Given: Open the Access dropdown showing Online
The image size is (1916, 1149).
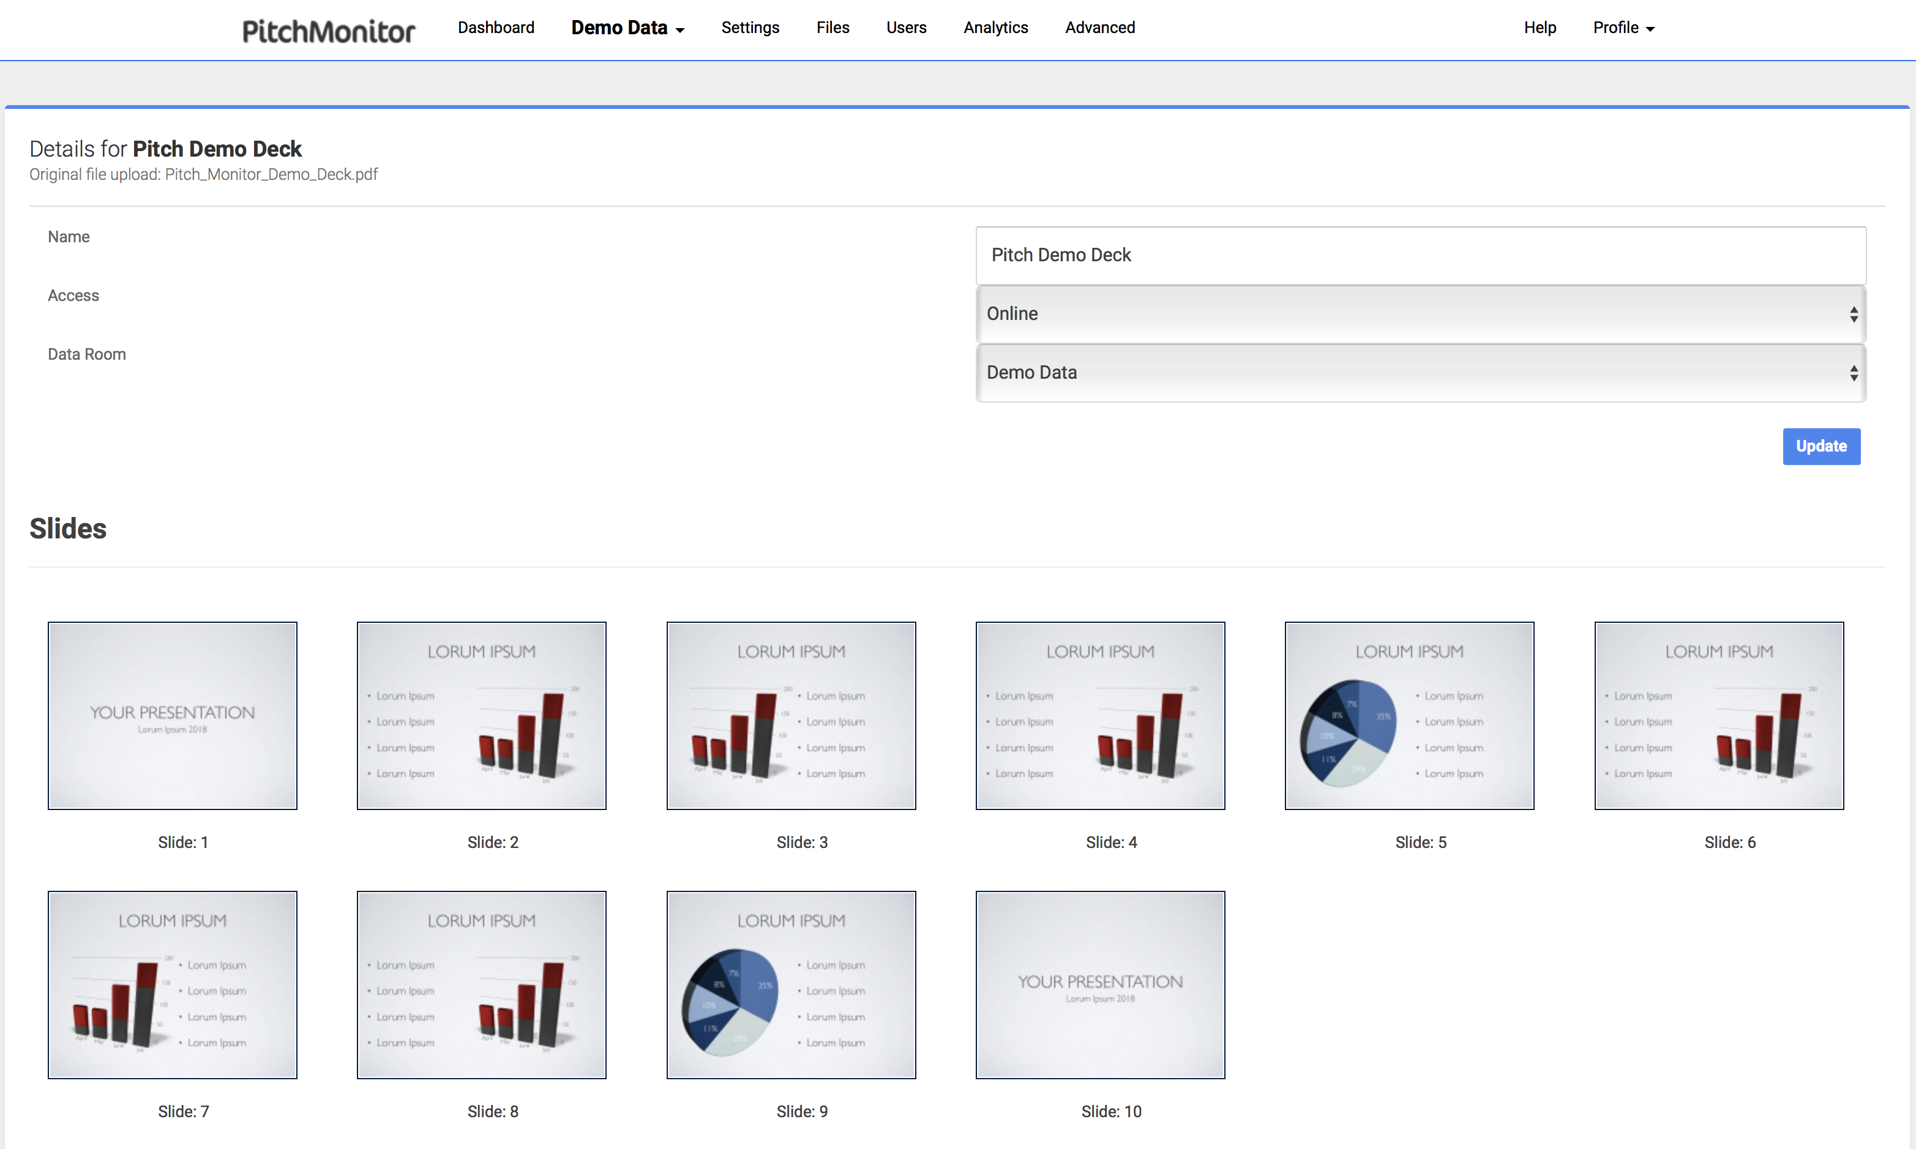Looking at the screenshot, I should [x=1420, y=314].
